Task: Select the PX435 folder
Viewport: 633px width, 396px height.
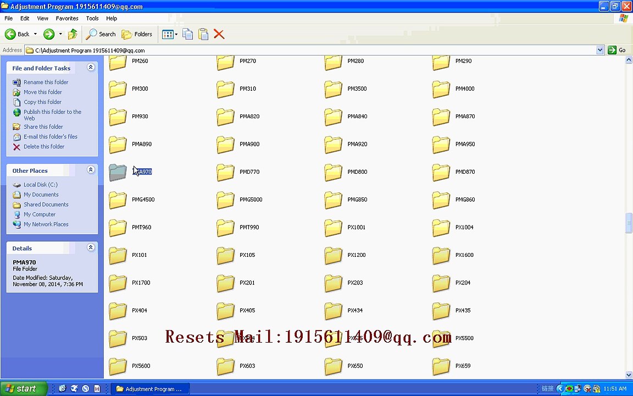Action: click(x=451, y=311)
